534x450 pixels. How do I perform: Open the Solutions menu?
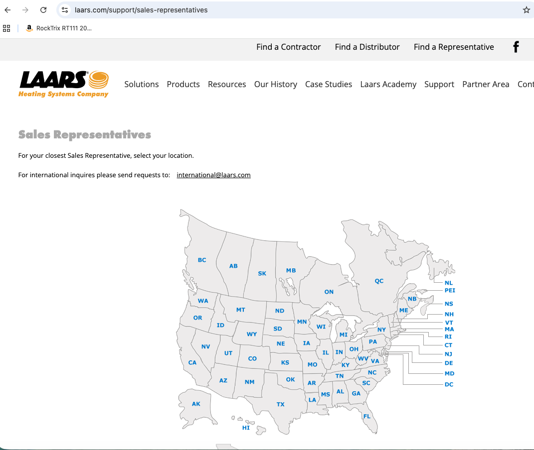tap(141, 84)
